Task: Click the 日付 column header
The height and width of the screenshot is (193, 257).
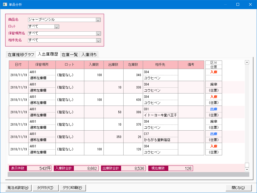Action: 18,65
